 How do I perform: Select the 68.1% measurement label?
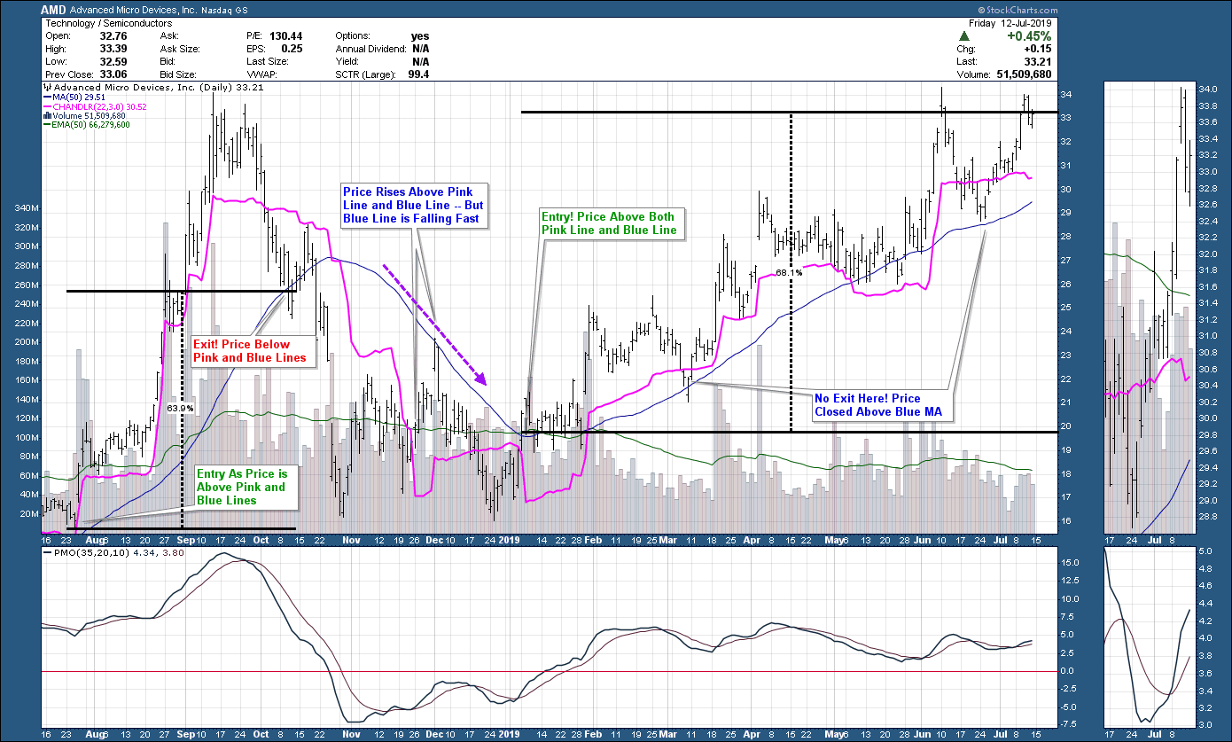789,273
